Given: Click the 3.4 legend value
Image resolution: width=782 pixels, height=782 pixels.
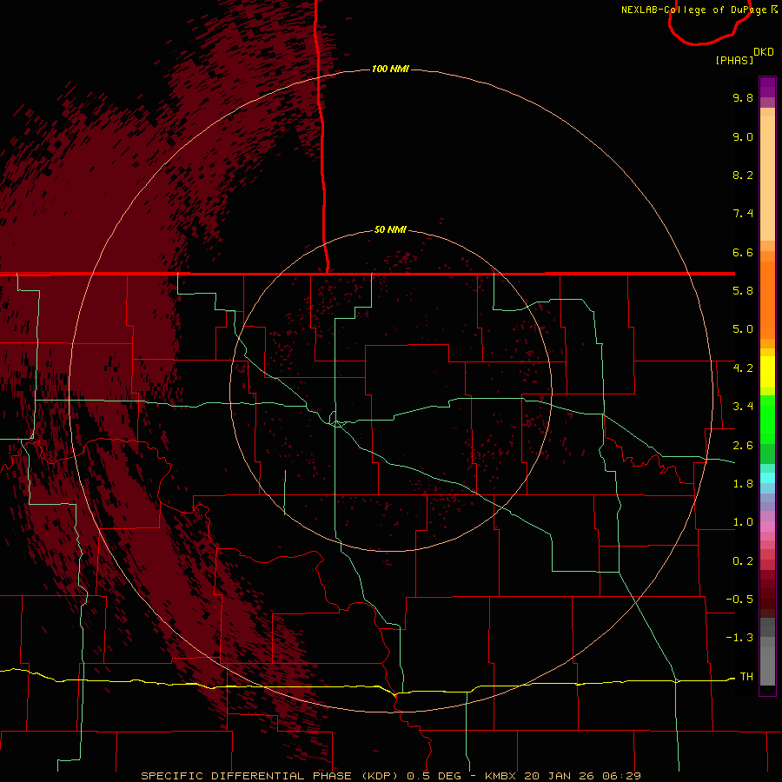Looking at the screenshot, I should pyautogui.click(x=743, y=407).
